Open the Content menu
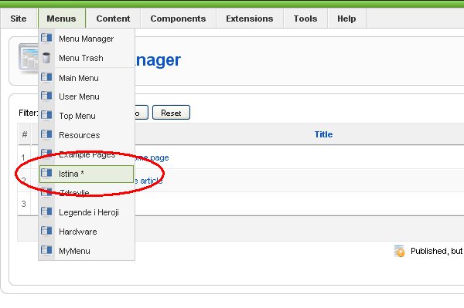Viewport: 464px width, 308px height. pos(113,19)
